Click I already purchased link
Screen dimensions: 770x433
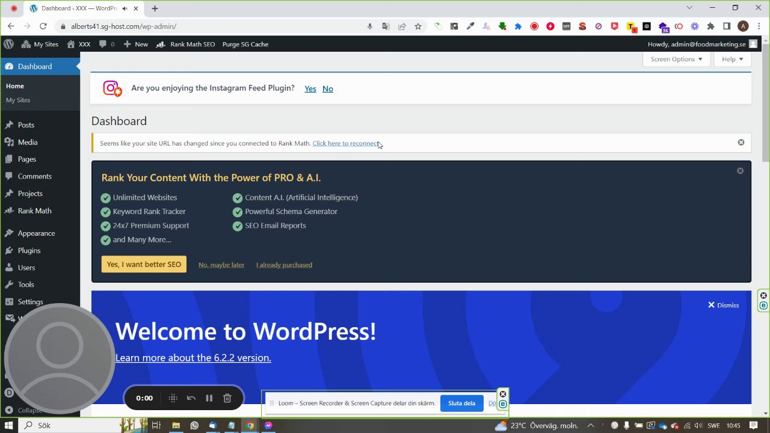click(x=284, y=265)
